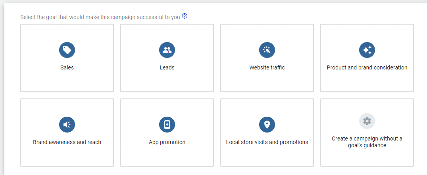Click the gray gear icon
Image resolution: width=427 pixels, height=175 pixels.
[x=367, y=121]
